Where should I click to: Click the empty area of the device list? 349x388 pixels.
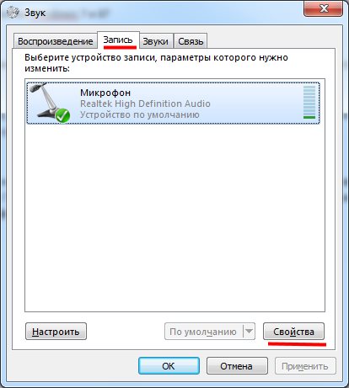[174, 217]
